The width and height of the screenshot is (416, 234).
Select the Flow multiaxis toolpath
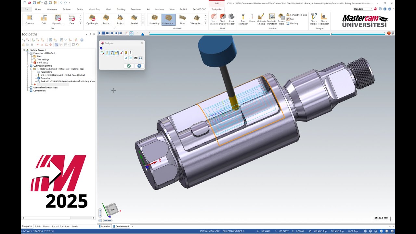tap(183, 19)
